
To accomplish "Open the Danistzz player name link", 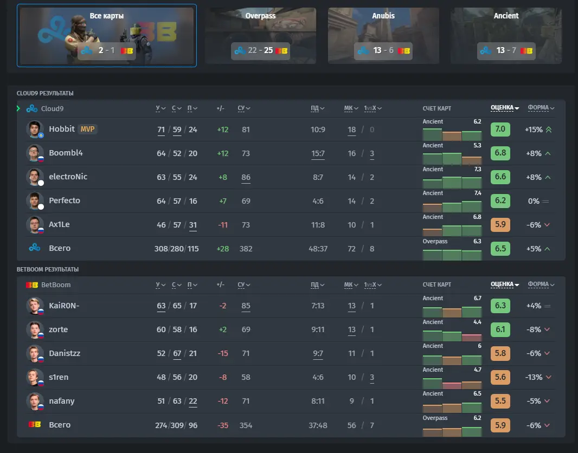I will point(65,353).
